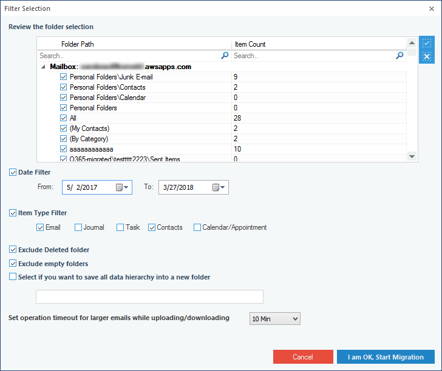Click the deselect all folders X icon
This screenshot has height=371, width=442.
427,57
